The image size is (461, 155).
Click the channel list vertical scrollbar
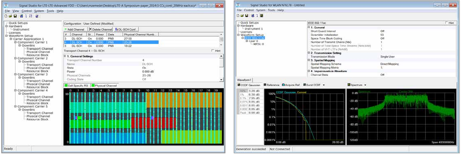[x=221, y=40]
